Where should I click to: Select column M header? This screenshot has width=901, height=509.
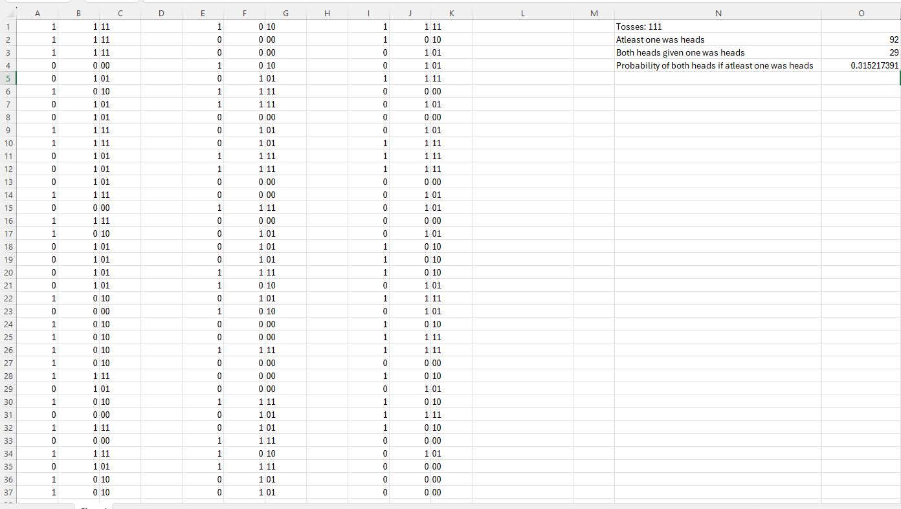(x=594, y=13)
